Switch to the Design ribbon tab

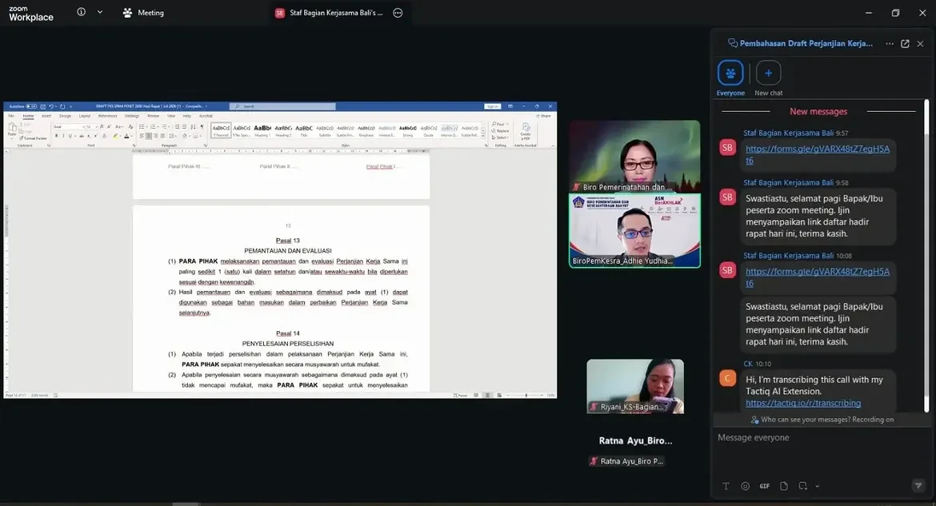65,116
